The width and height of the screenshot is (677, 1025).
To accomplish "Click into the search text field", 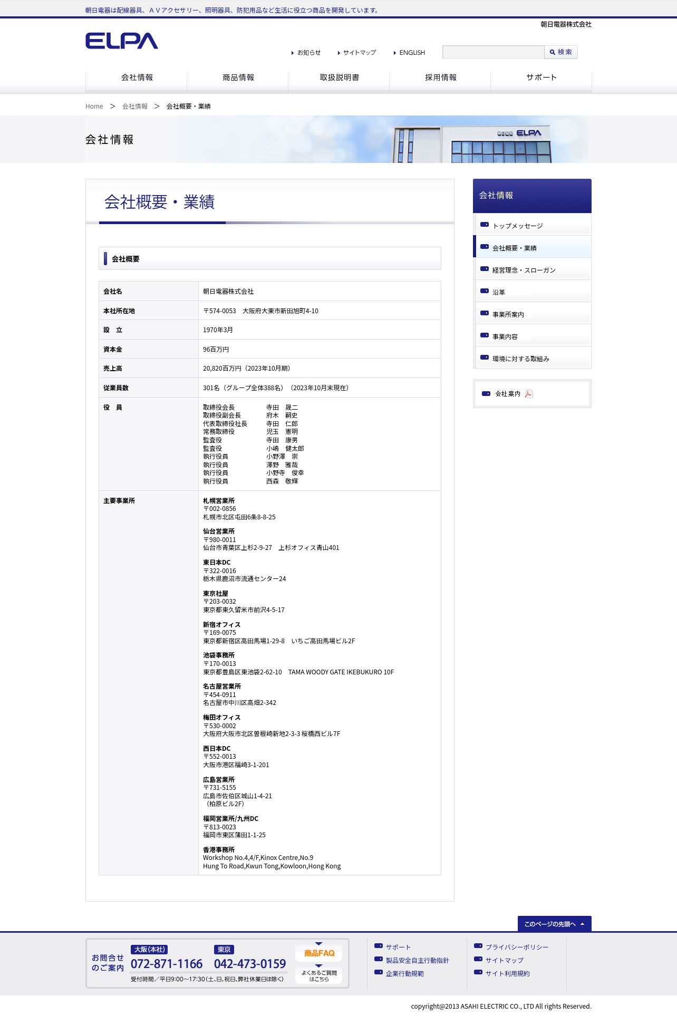I will [494, 52].
